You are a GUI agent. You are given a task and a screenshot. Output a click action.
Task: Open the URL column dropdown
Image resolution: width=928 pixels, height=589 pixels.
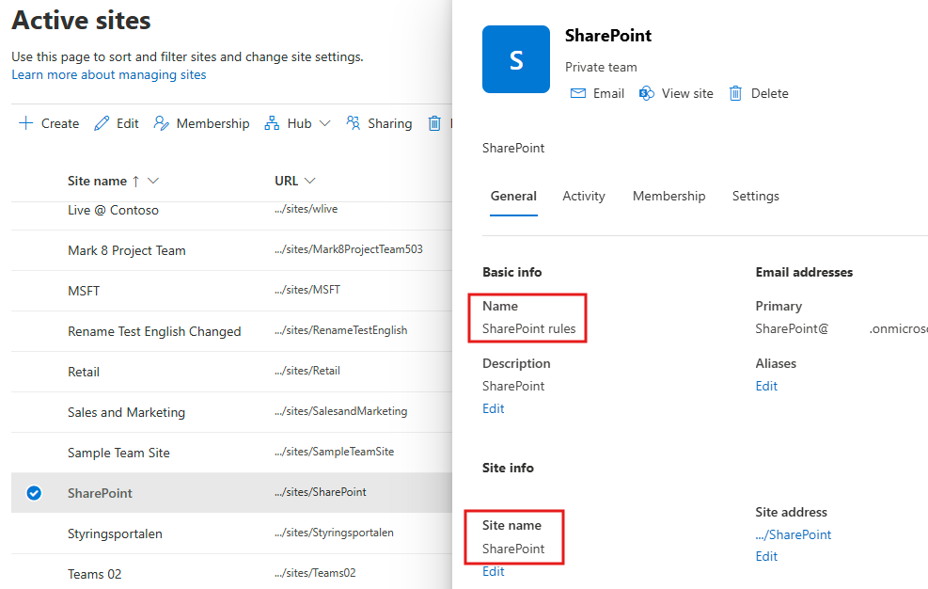tap(310, 181)
